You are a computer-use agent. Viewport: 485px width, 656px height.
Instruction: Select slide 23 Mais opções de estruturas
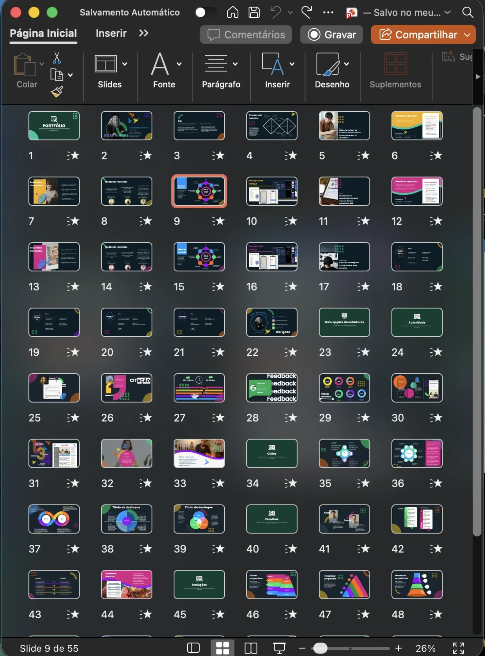pyautogui.click(x=344, y=322)
